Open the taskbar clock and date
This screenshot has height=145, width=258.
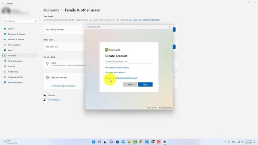point(249,142)
